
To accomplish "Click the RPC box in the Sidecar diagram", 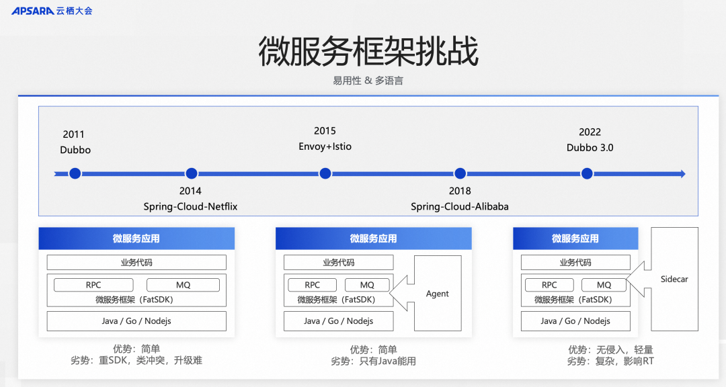I will coord(549,285).
